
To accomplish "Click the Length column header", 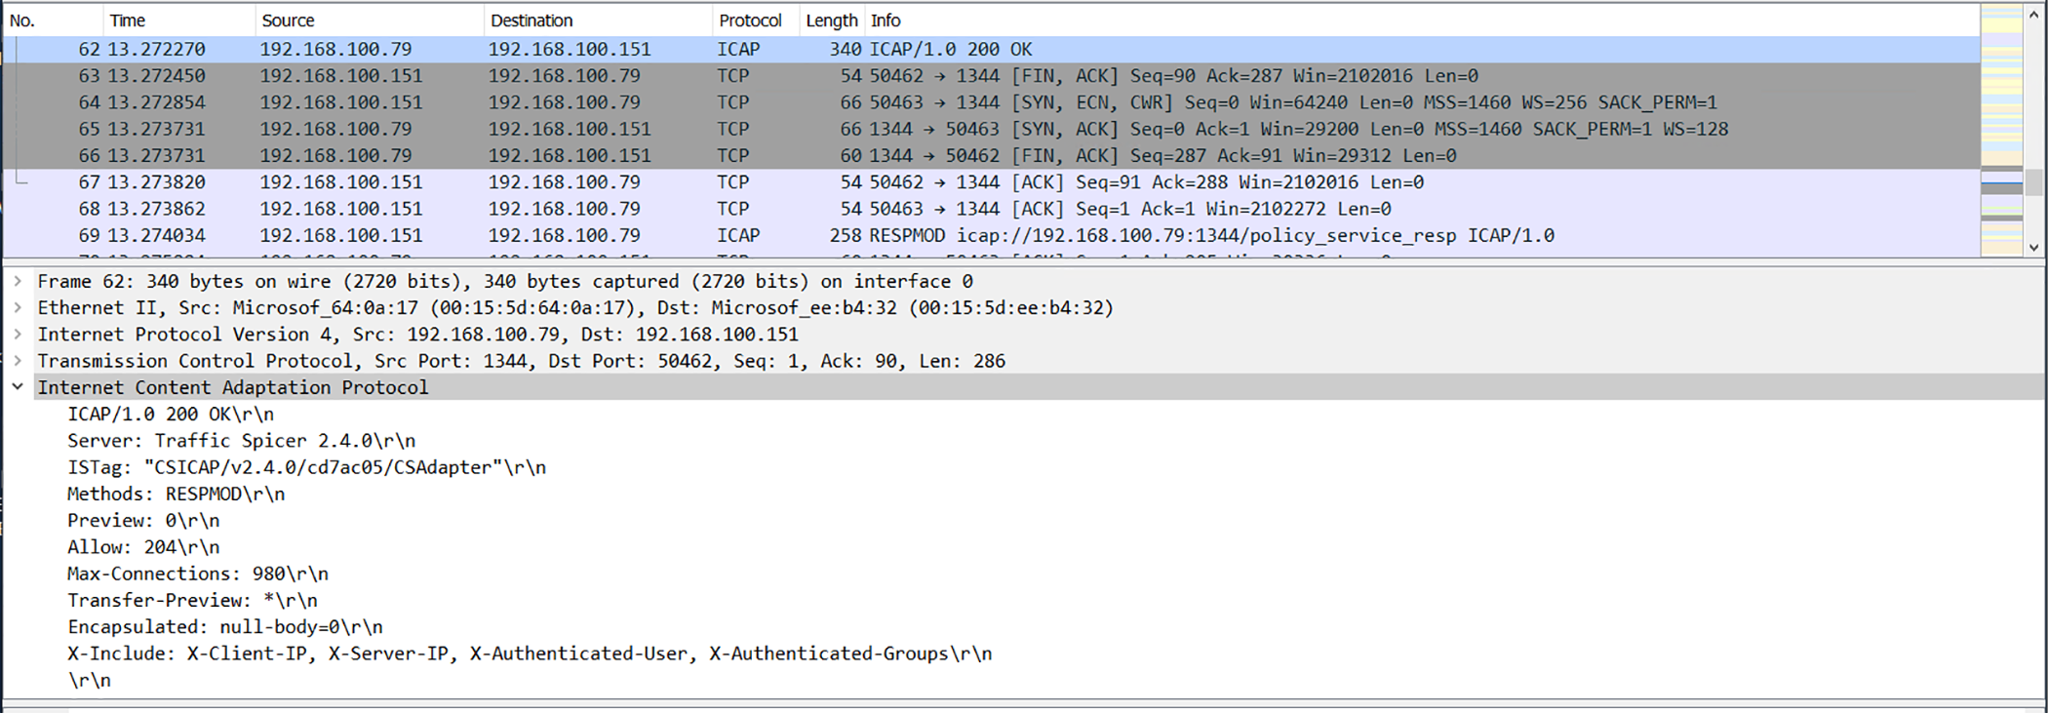I will [x=831, y=20].
